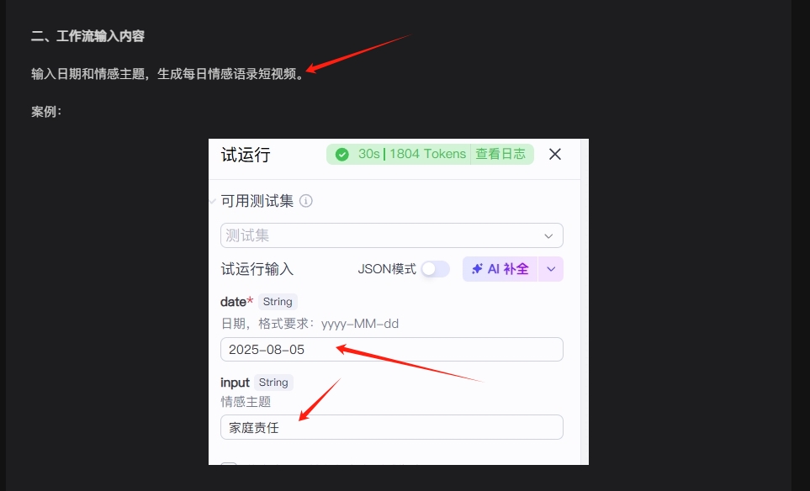Click the input field containing 家庭责任
The image size is (810, 491).
pos(391,427)
